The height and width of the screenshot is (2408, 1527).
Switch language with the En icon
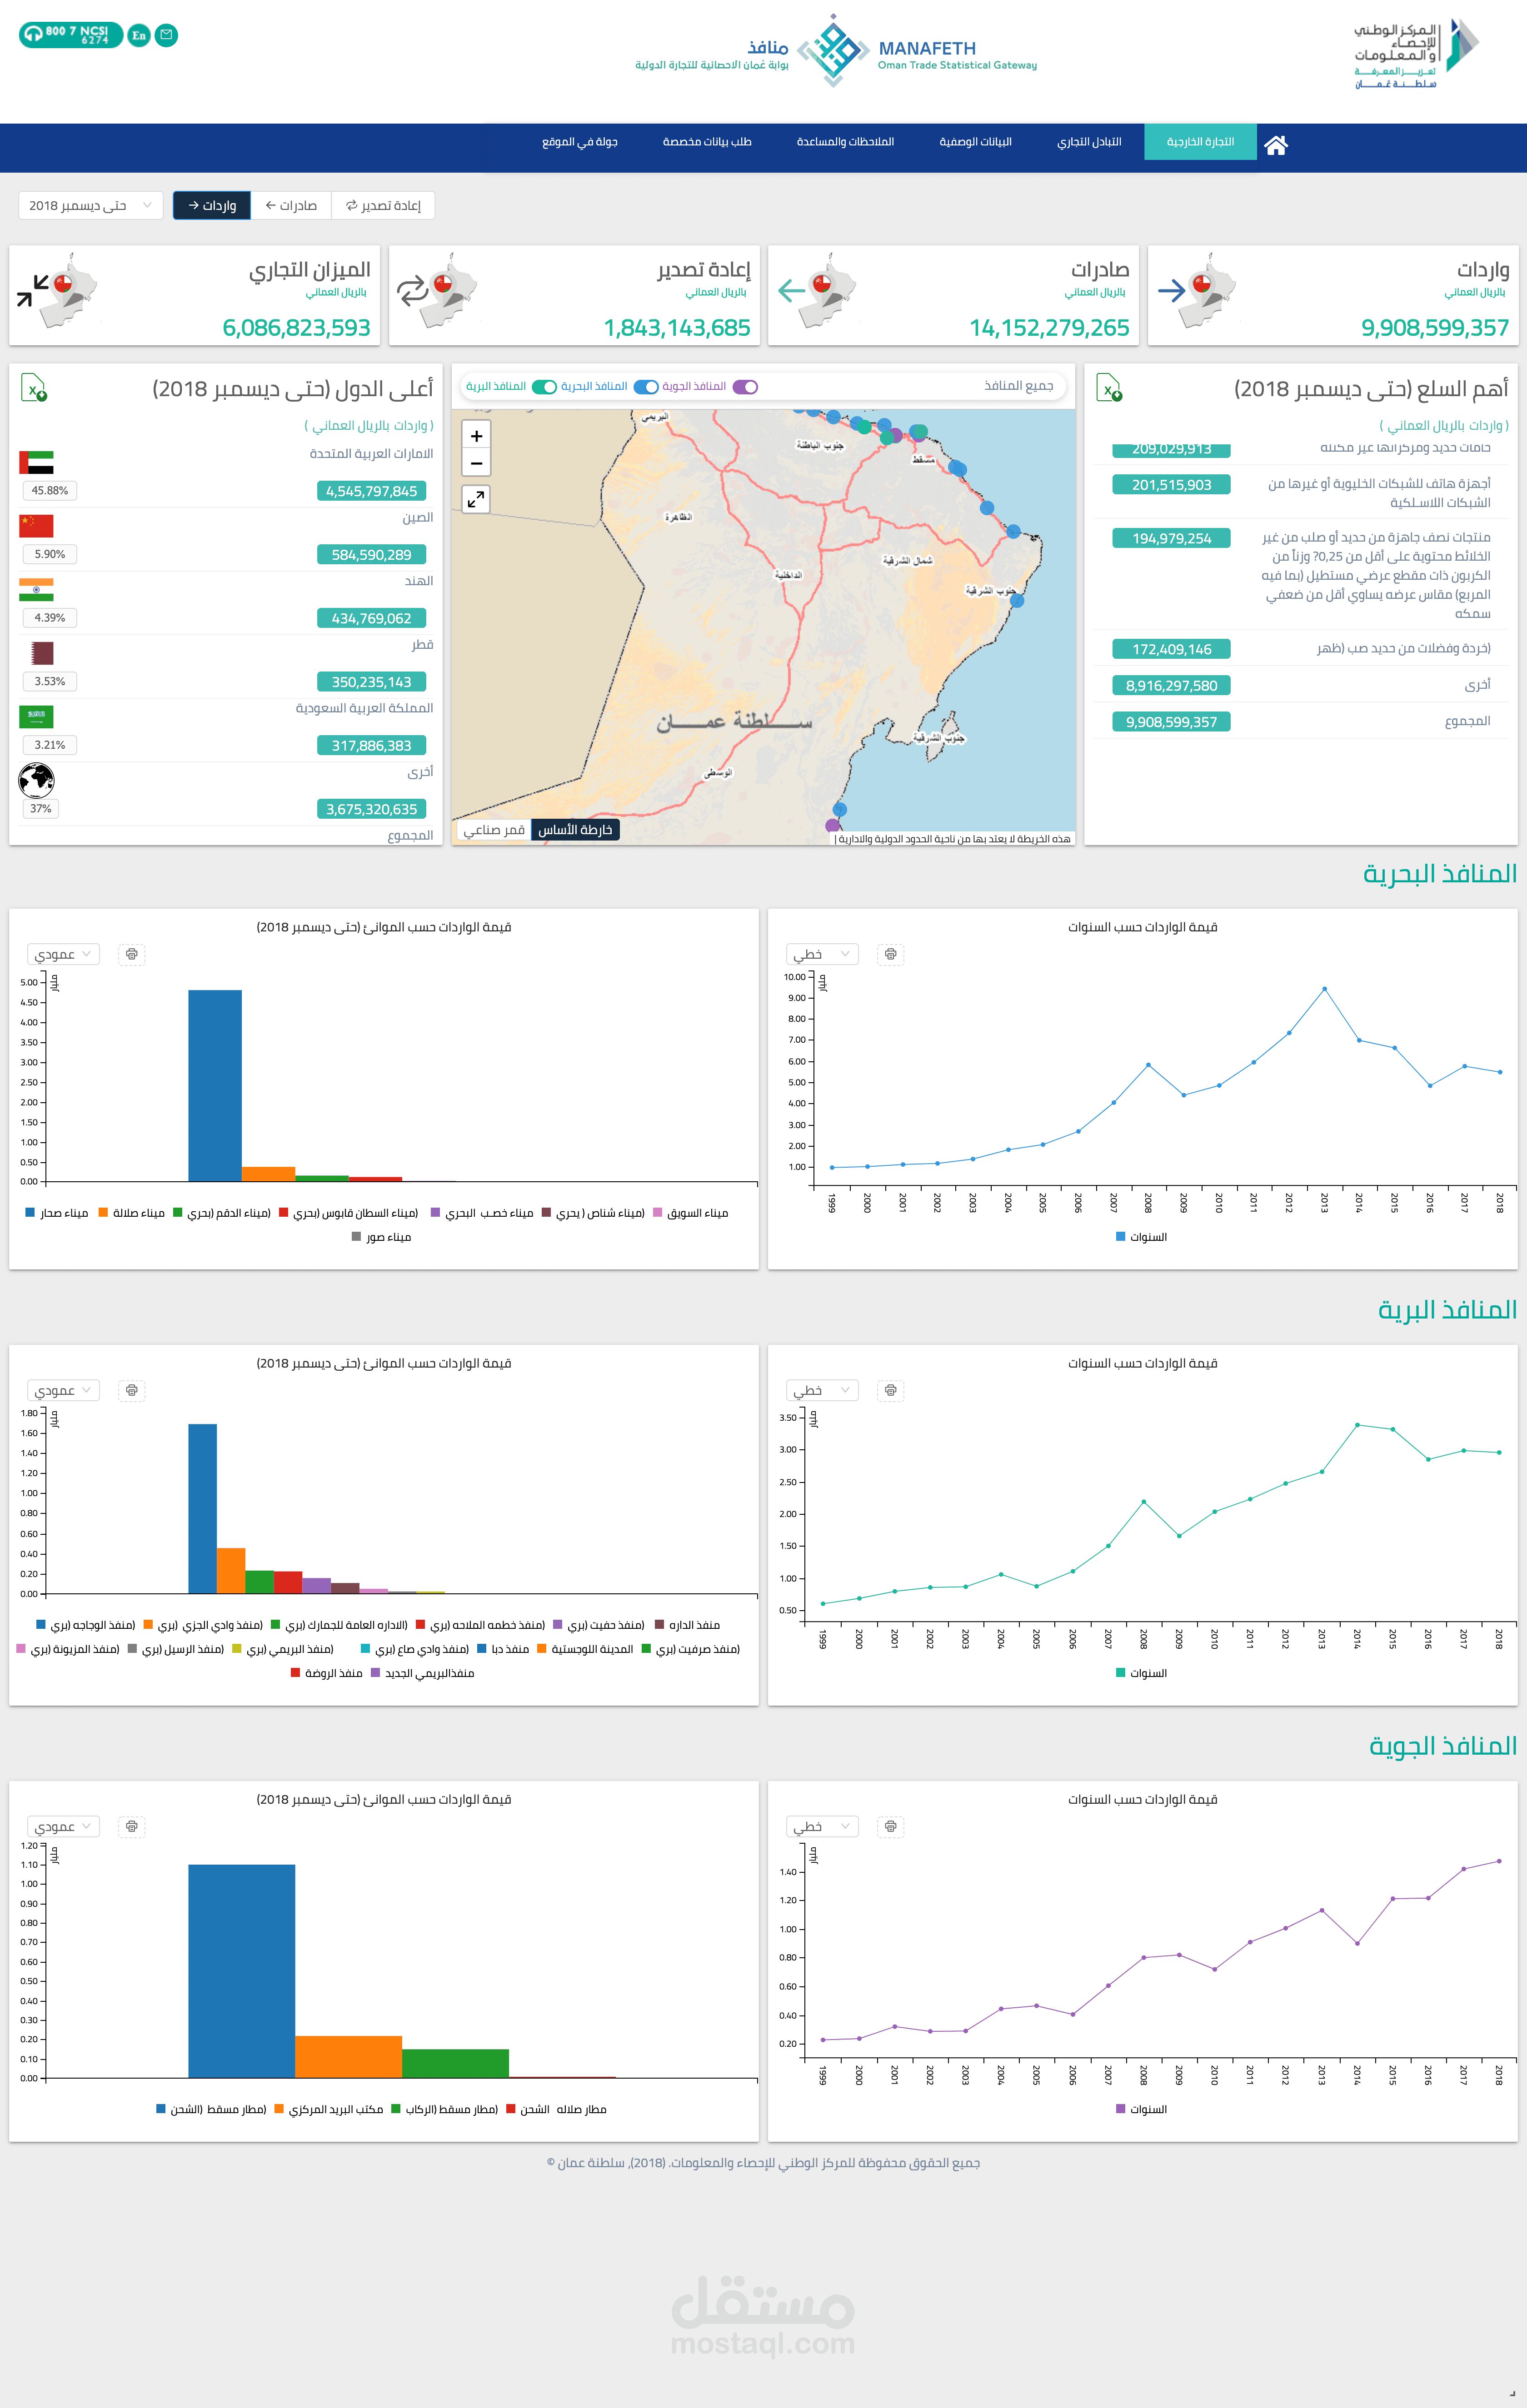(139, 35)
